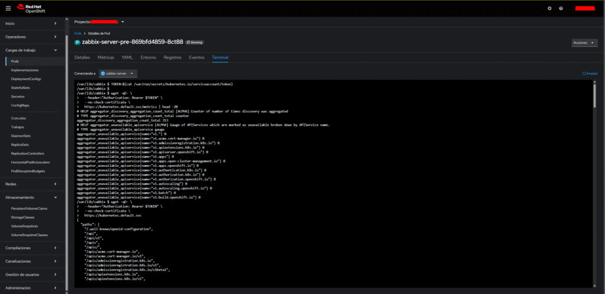Viewport: 605px width, 294px height.
Task: Open the redacted user account menu
Action: click(584, 8)
